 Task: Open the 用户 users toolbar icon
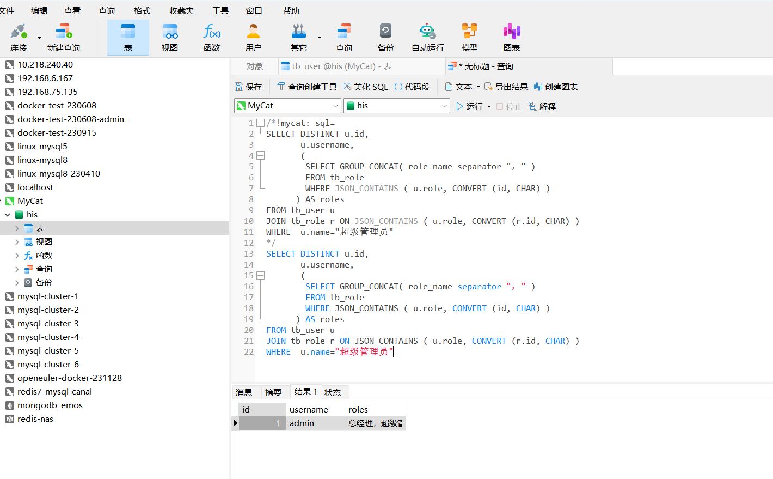(x=254, y=38)
